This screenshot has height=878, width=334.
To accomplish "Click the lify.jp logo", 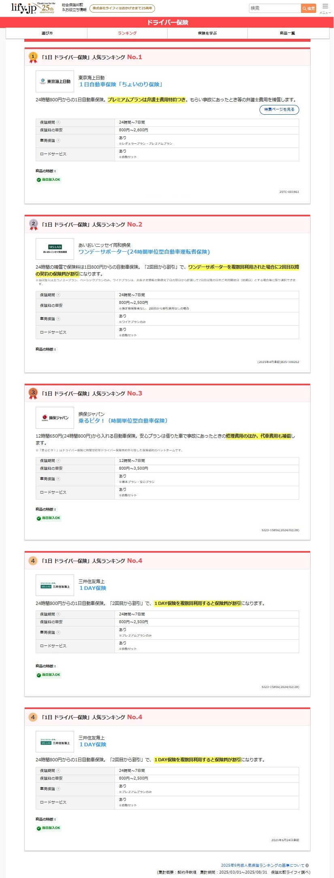I will click(24, 8).
